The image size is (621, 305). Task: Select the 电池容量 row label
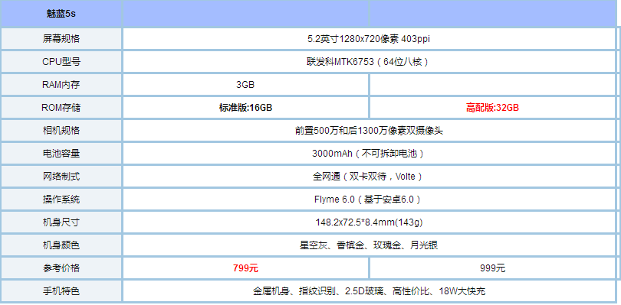point(61,154)
